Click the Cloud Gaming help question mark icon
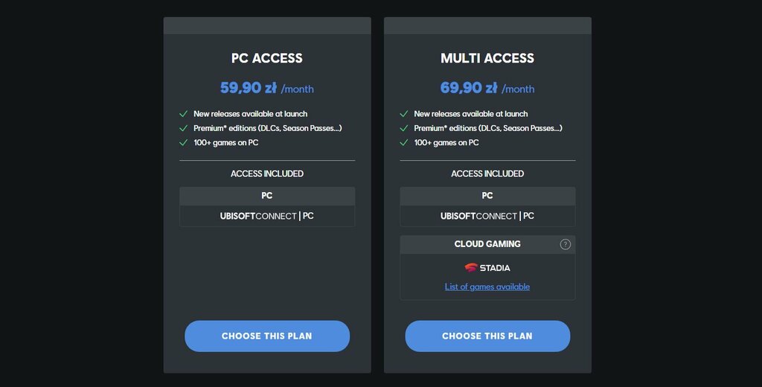This screenshot has width=762, height=387. [566, 245]
